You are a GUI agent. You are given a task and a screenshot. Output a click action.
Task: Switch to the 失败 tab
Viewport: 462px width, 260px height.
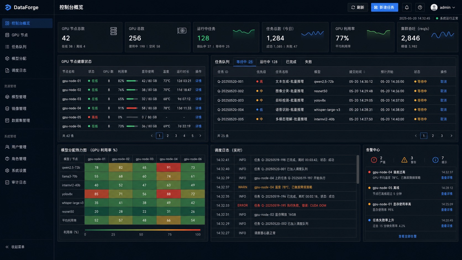pos(308,62)
